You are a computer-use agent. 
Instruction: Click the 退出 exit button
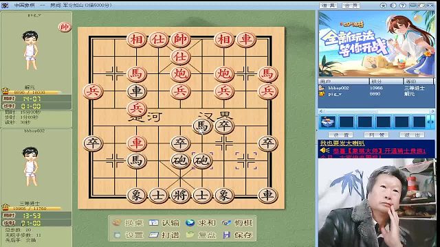pyautogui.click(x=412, y=135)
